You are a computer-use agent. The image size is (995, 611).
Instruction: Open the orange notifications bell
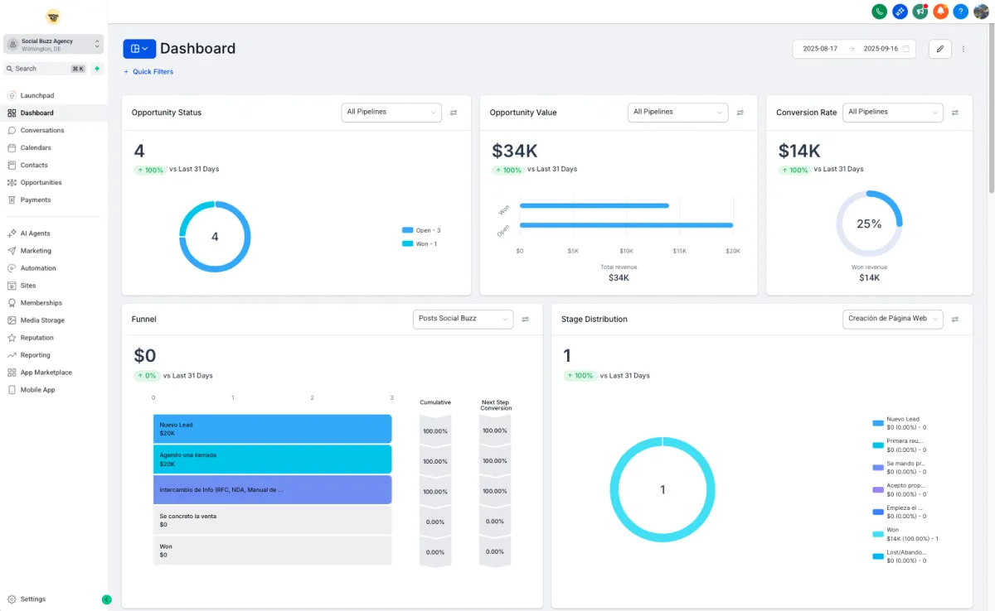tap(940, 12)
